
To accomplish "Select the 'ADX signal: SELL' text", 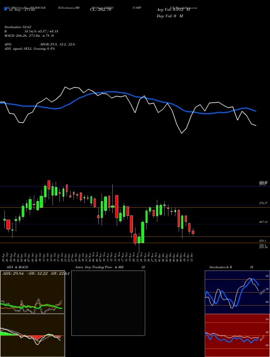I will [x=18, y=49].
